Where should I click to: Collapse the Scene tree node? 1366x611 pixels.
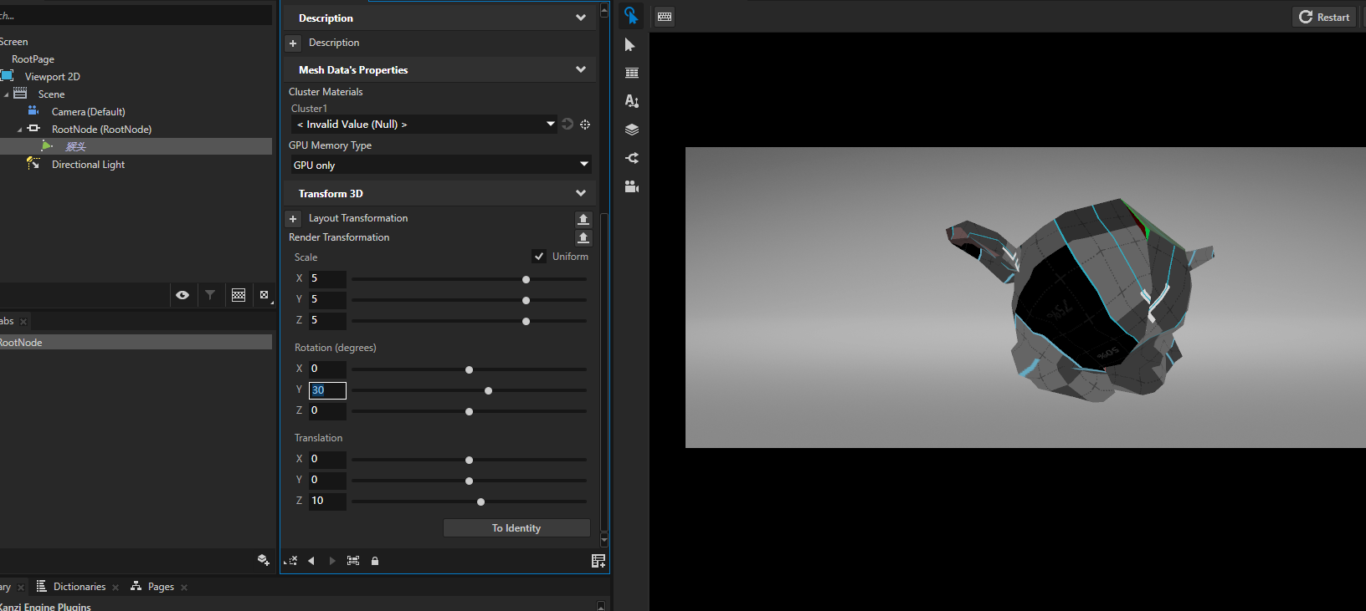pos(6,94)
